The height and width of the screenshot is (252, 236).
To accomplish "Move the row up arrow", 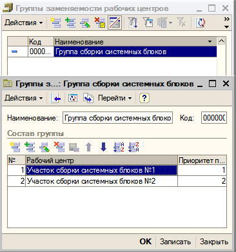I will point(88,147).
